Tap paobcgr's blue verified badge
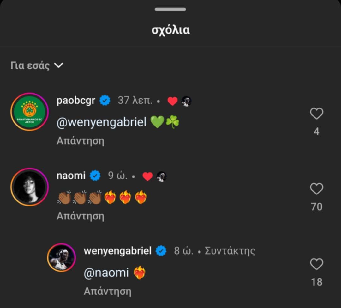 click(105, 101)
